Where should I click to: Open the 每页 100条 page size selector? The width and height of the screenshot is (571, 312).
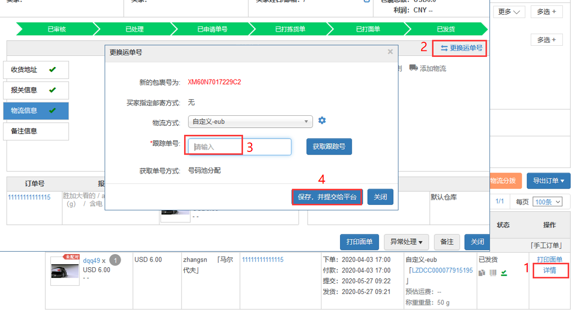[x=547, y=202]
